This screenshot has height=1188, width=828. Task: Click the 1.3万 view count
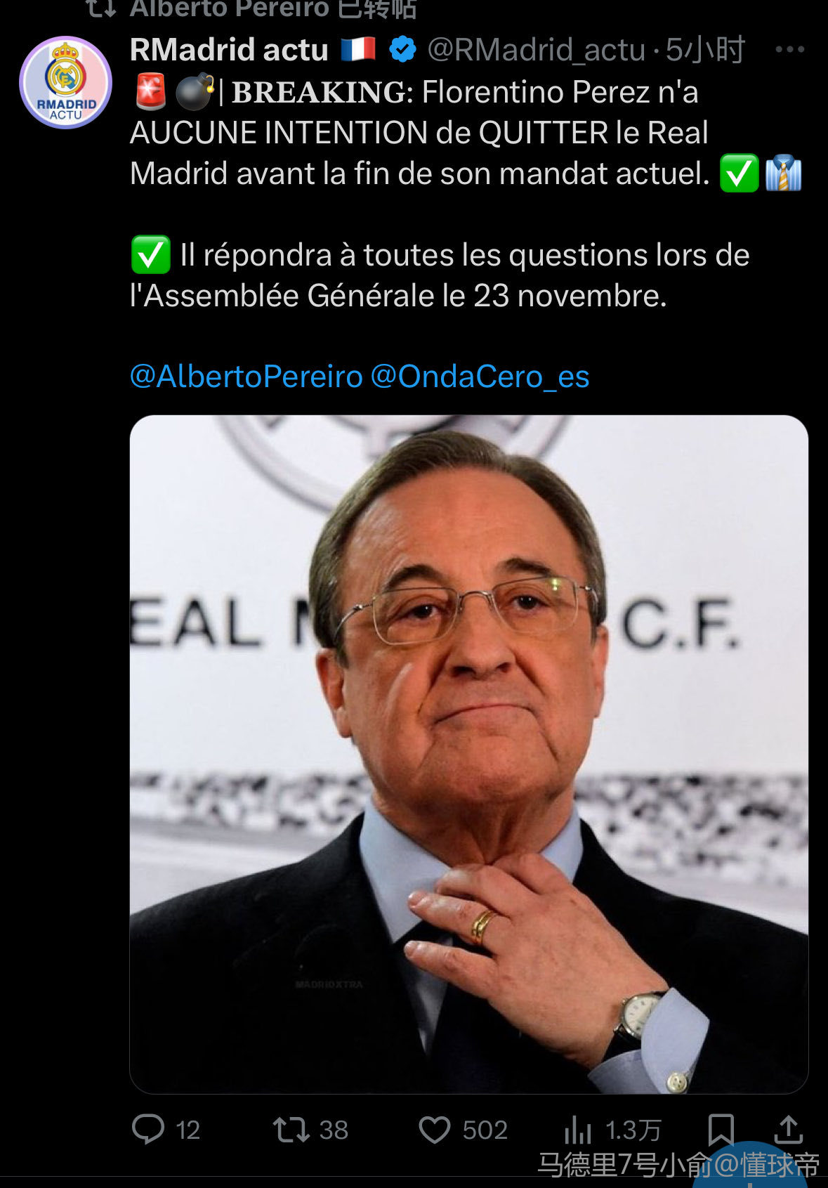pos(633,1130)
